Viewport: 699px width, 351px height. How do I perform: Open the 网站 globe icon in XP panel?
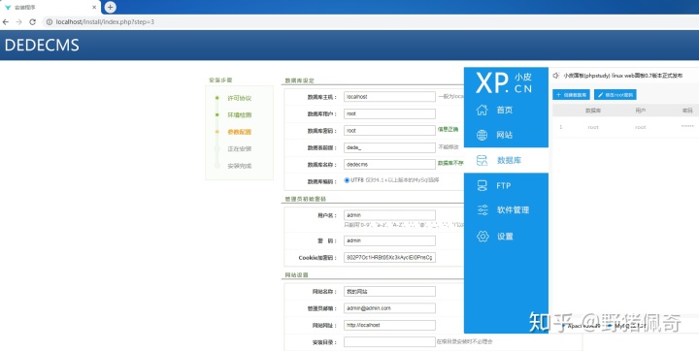click(x=482, y=135)
